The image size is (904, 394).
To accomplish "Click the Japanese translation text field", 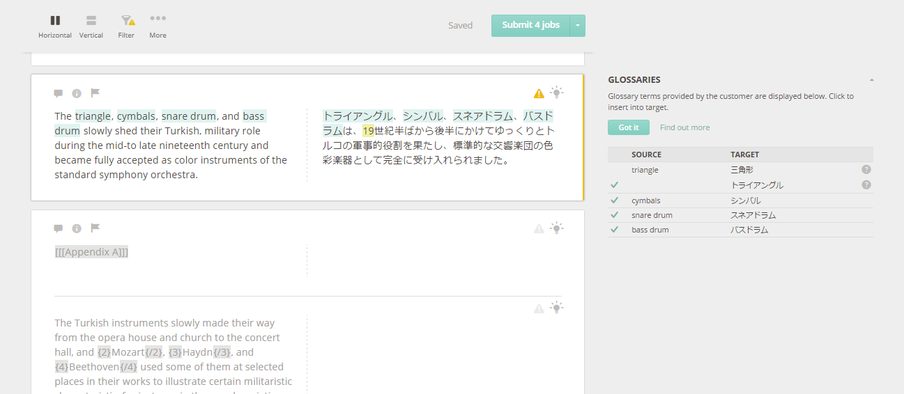I will [439, 138].
